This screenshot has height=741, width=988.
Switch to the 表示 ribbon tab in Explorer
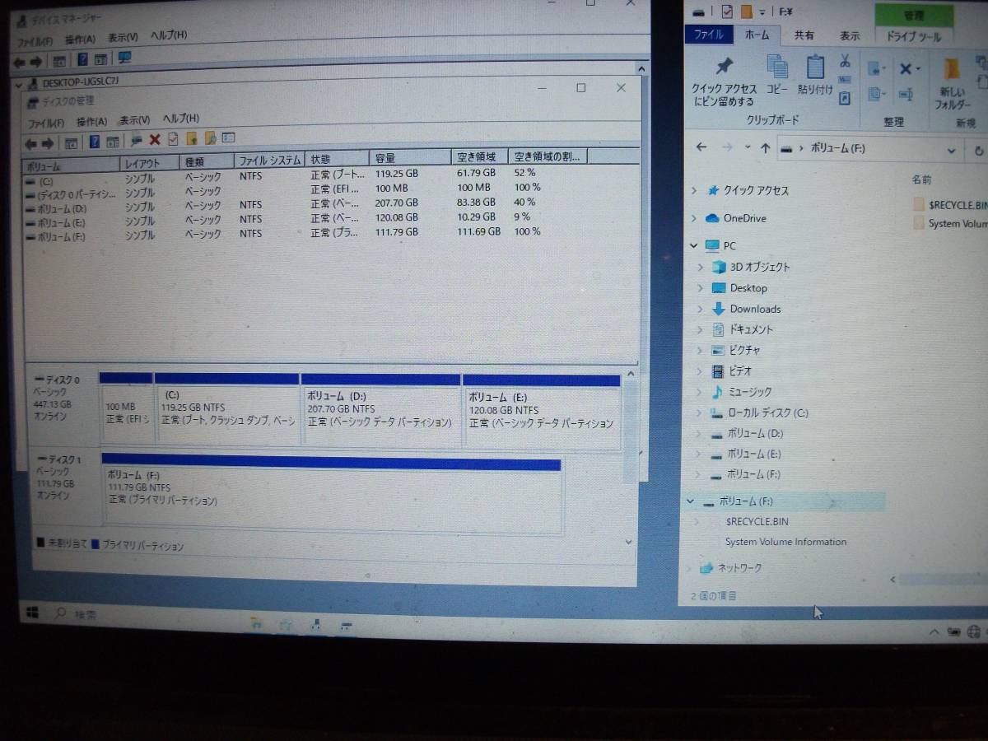850,35
